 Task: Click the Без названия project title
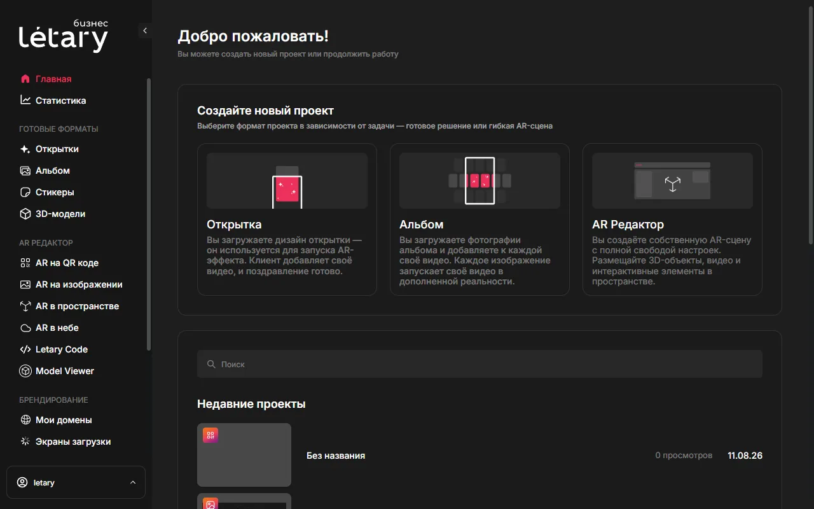coord(336,456)
